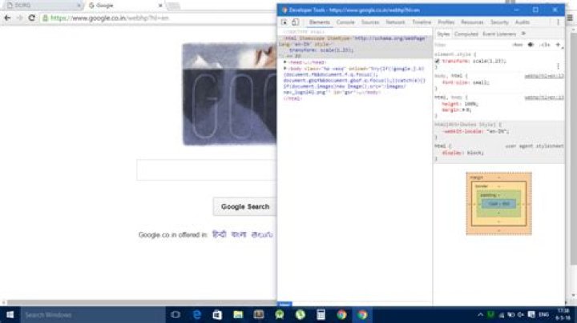The image size is (577, 323).
Task: Switch to the DORG browser tab
Action: (x=42, y=6)
